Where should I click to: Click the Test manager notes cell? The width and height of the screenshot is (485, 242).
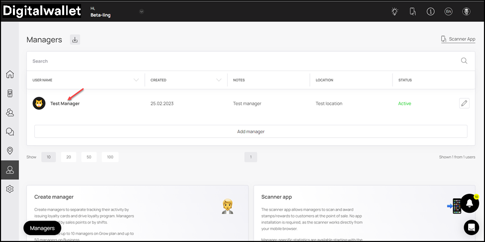coord(247,103)
